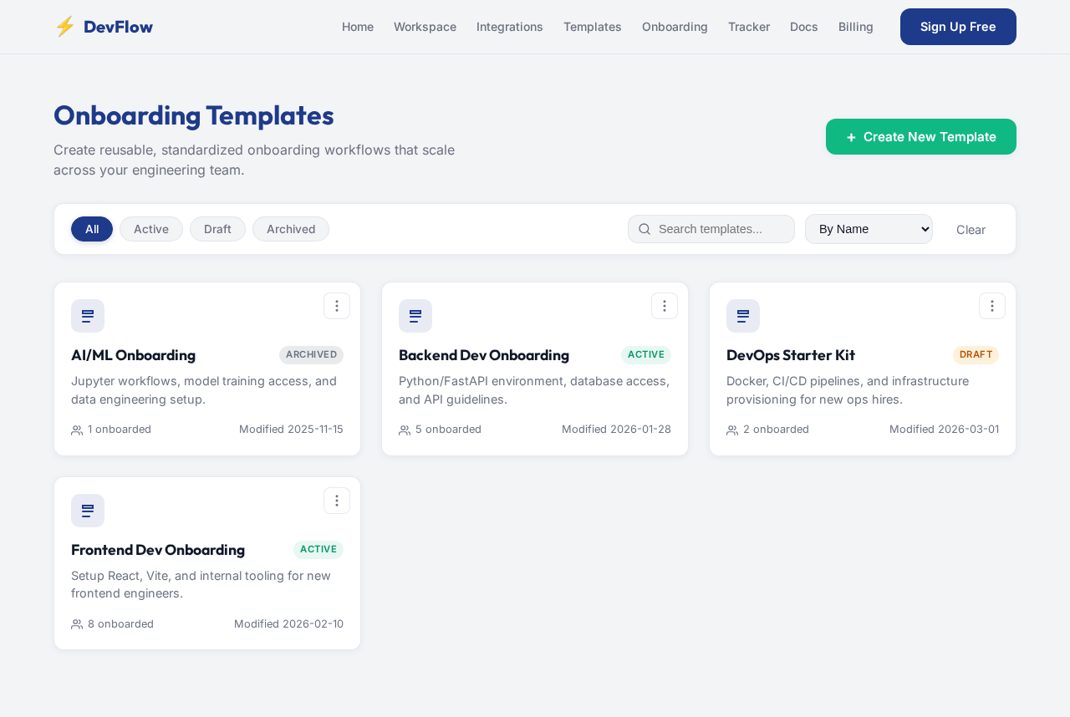Click the '5 onboarded' count text
Viewport: 1070px width, 717px height.
(x=448, y=430)
